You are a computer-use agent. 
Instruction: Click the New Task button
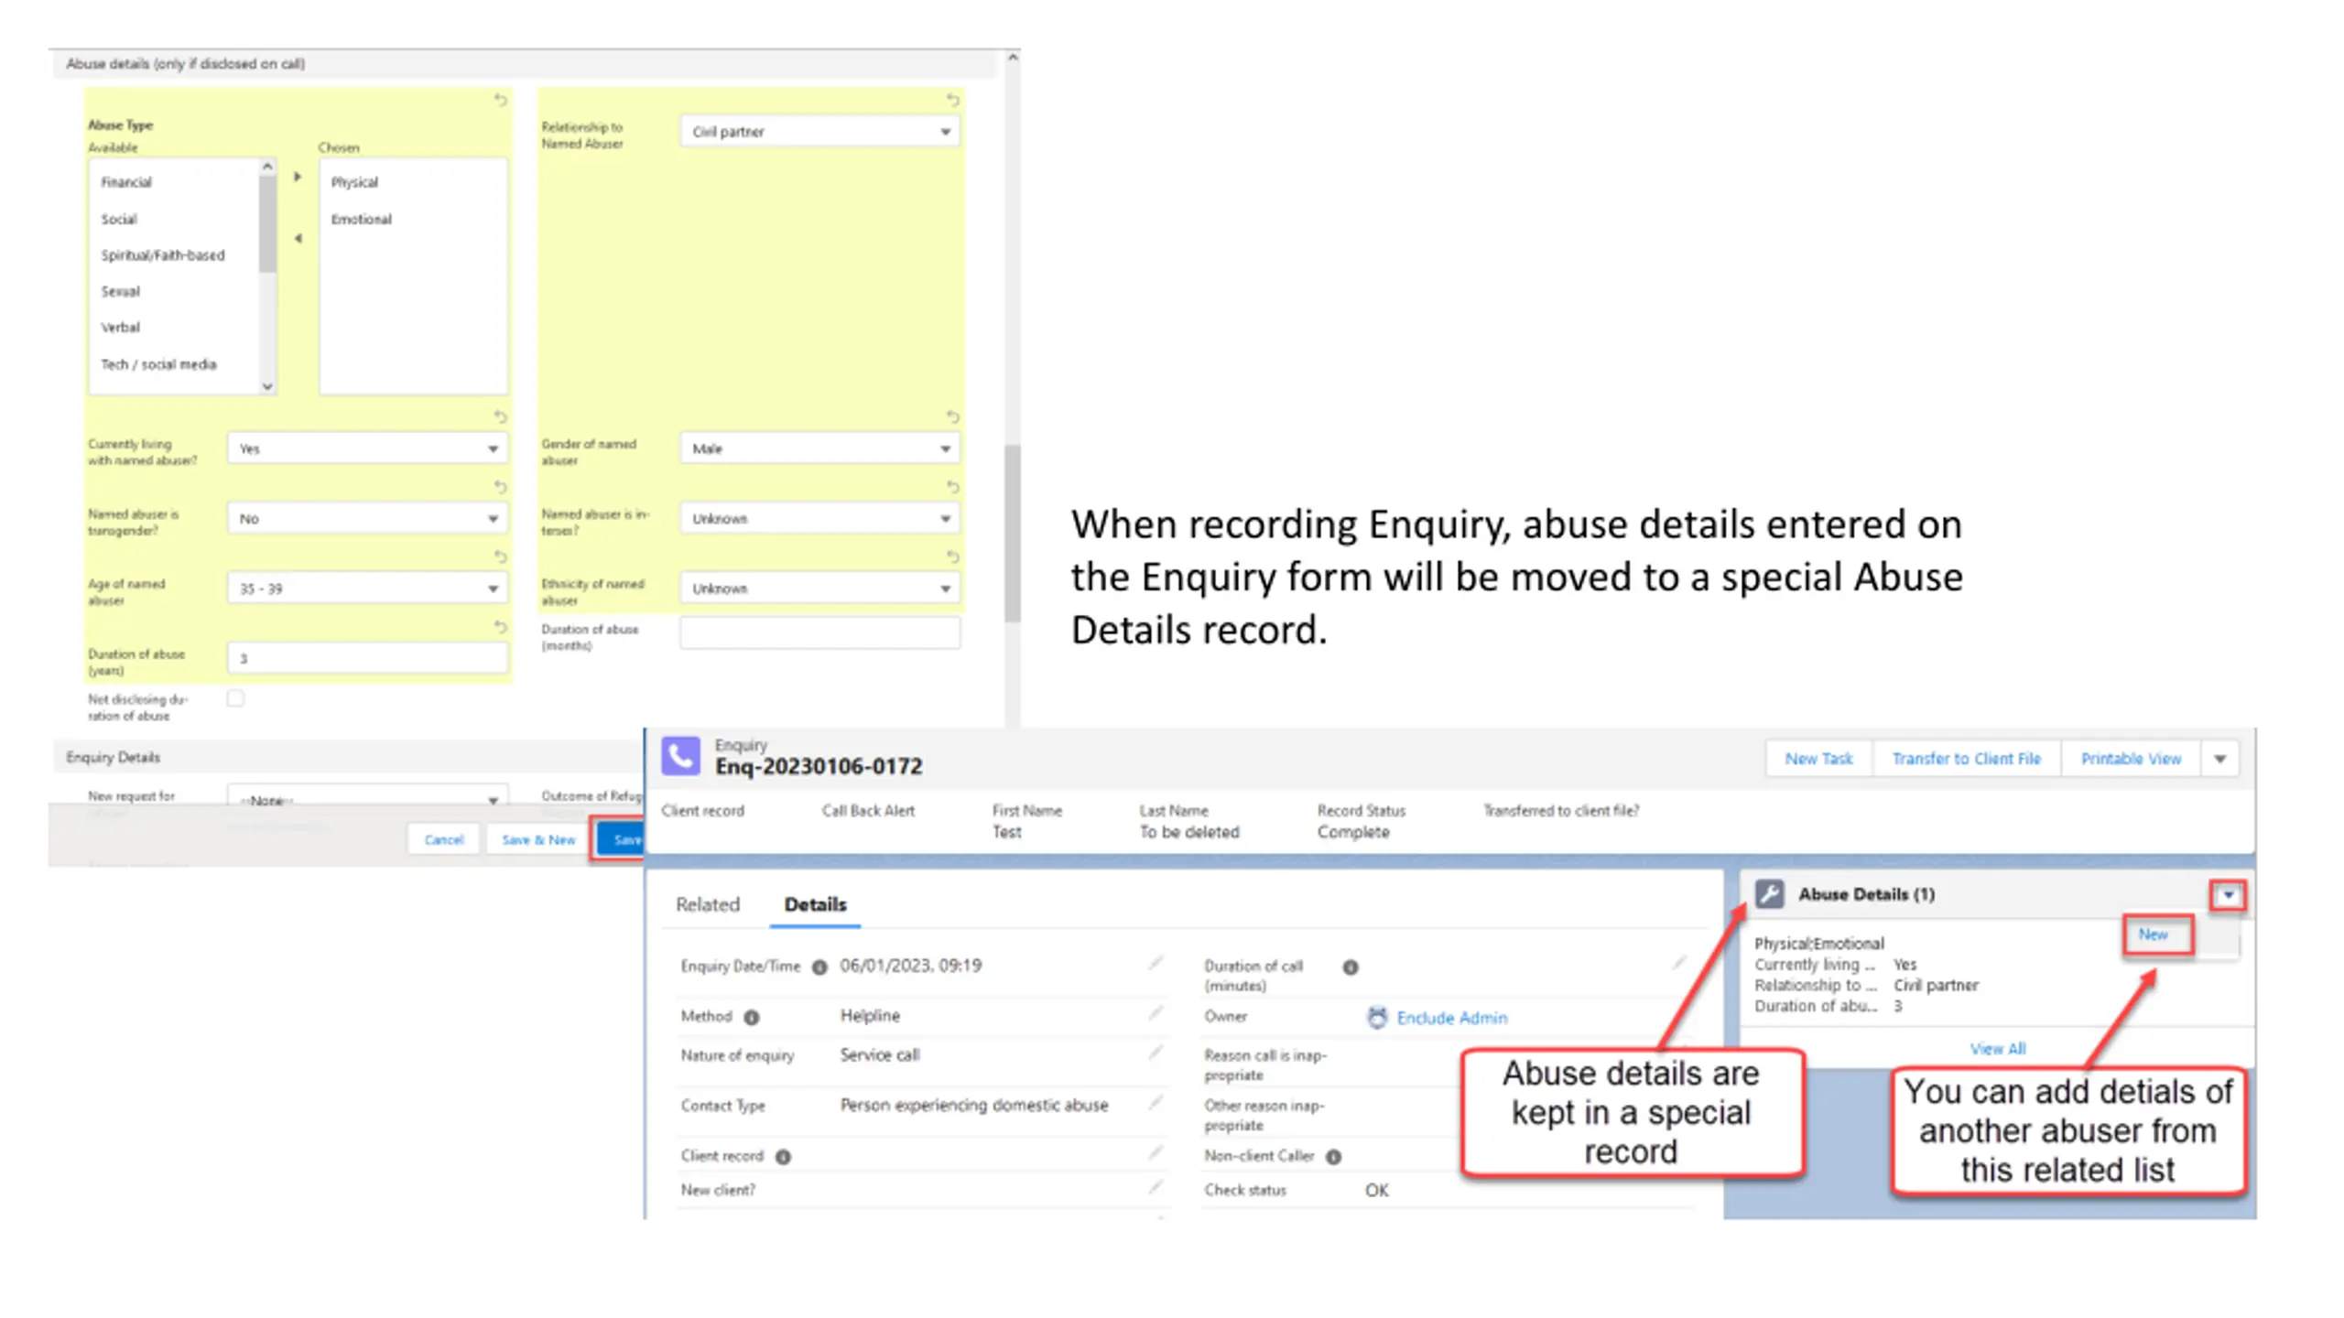pyautogui.click(x=1818, y=759)
